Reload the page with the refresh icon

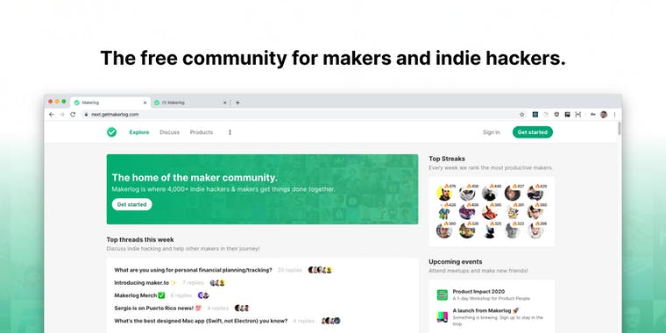(x=73, y=114)
